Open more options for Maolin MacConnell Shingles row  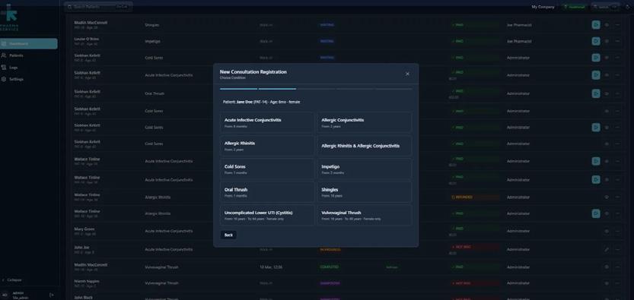pos(617,25)
